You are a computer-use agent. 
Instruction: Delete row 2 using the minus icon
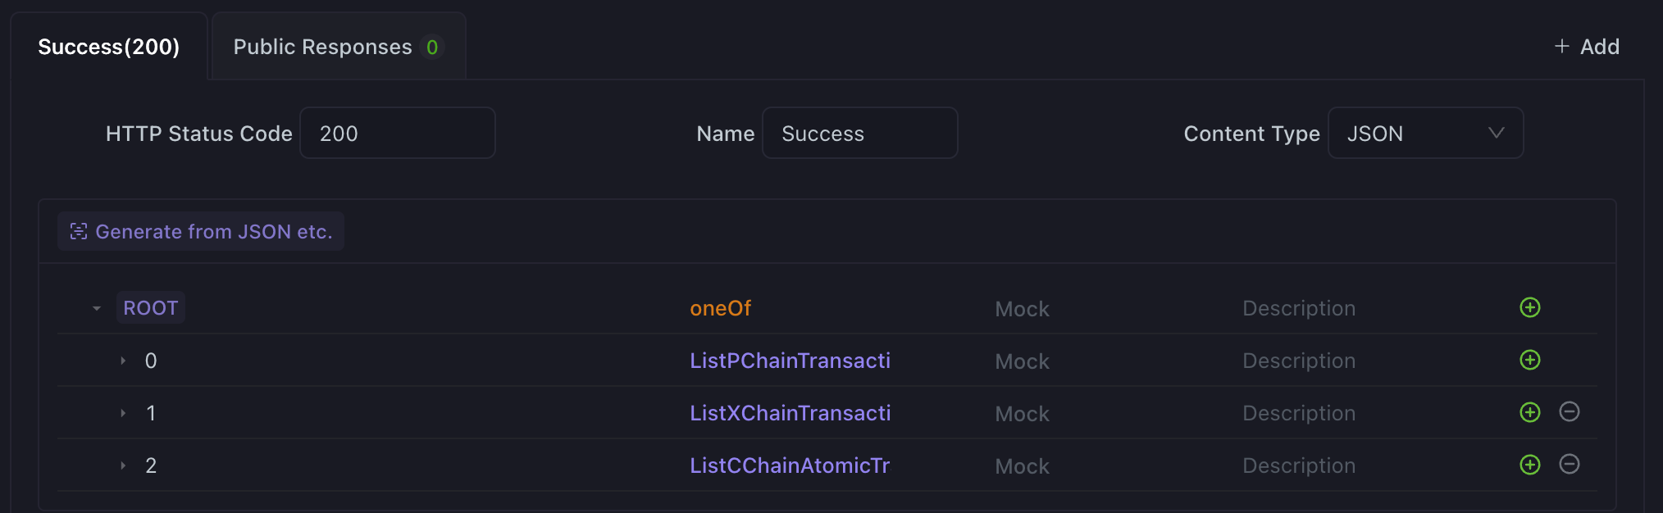tap(1570, 464)
